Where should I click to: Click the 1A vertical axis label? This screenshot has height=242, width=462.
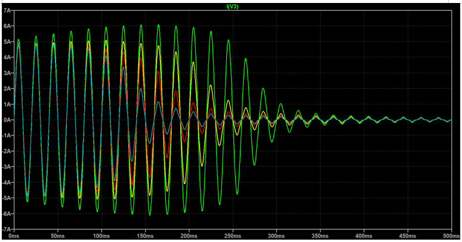point(7,104)
